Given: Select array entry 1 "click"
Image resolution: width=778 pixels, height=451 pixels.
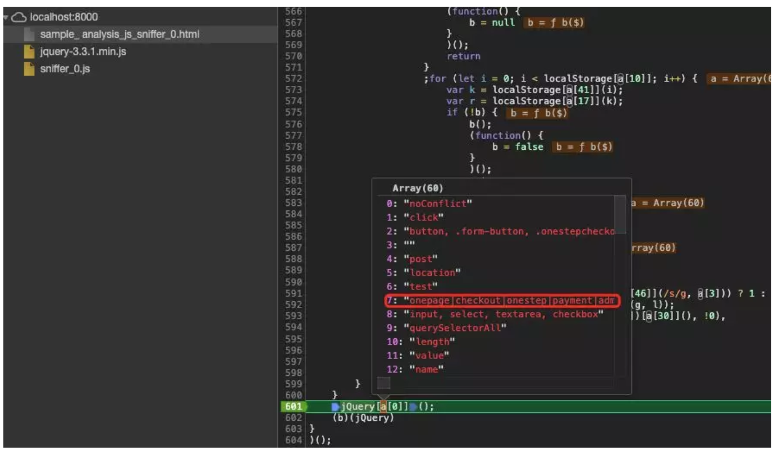Looking at the screenshot, I should pyautogui.click(x=415, y=217).
